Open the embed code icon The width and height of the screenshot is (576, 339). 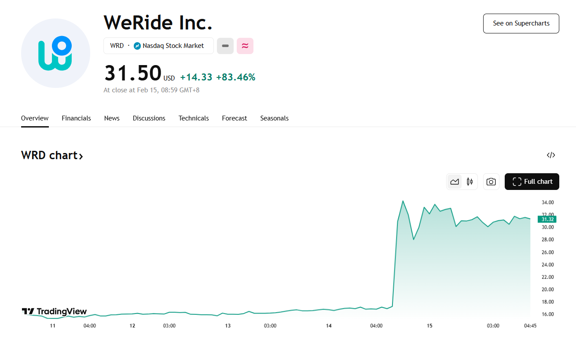(551, 155)
